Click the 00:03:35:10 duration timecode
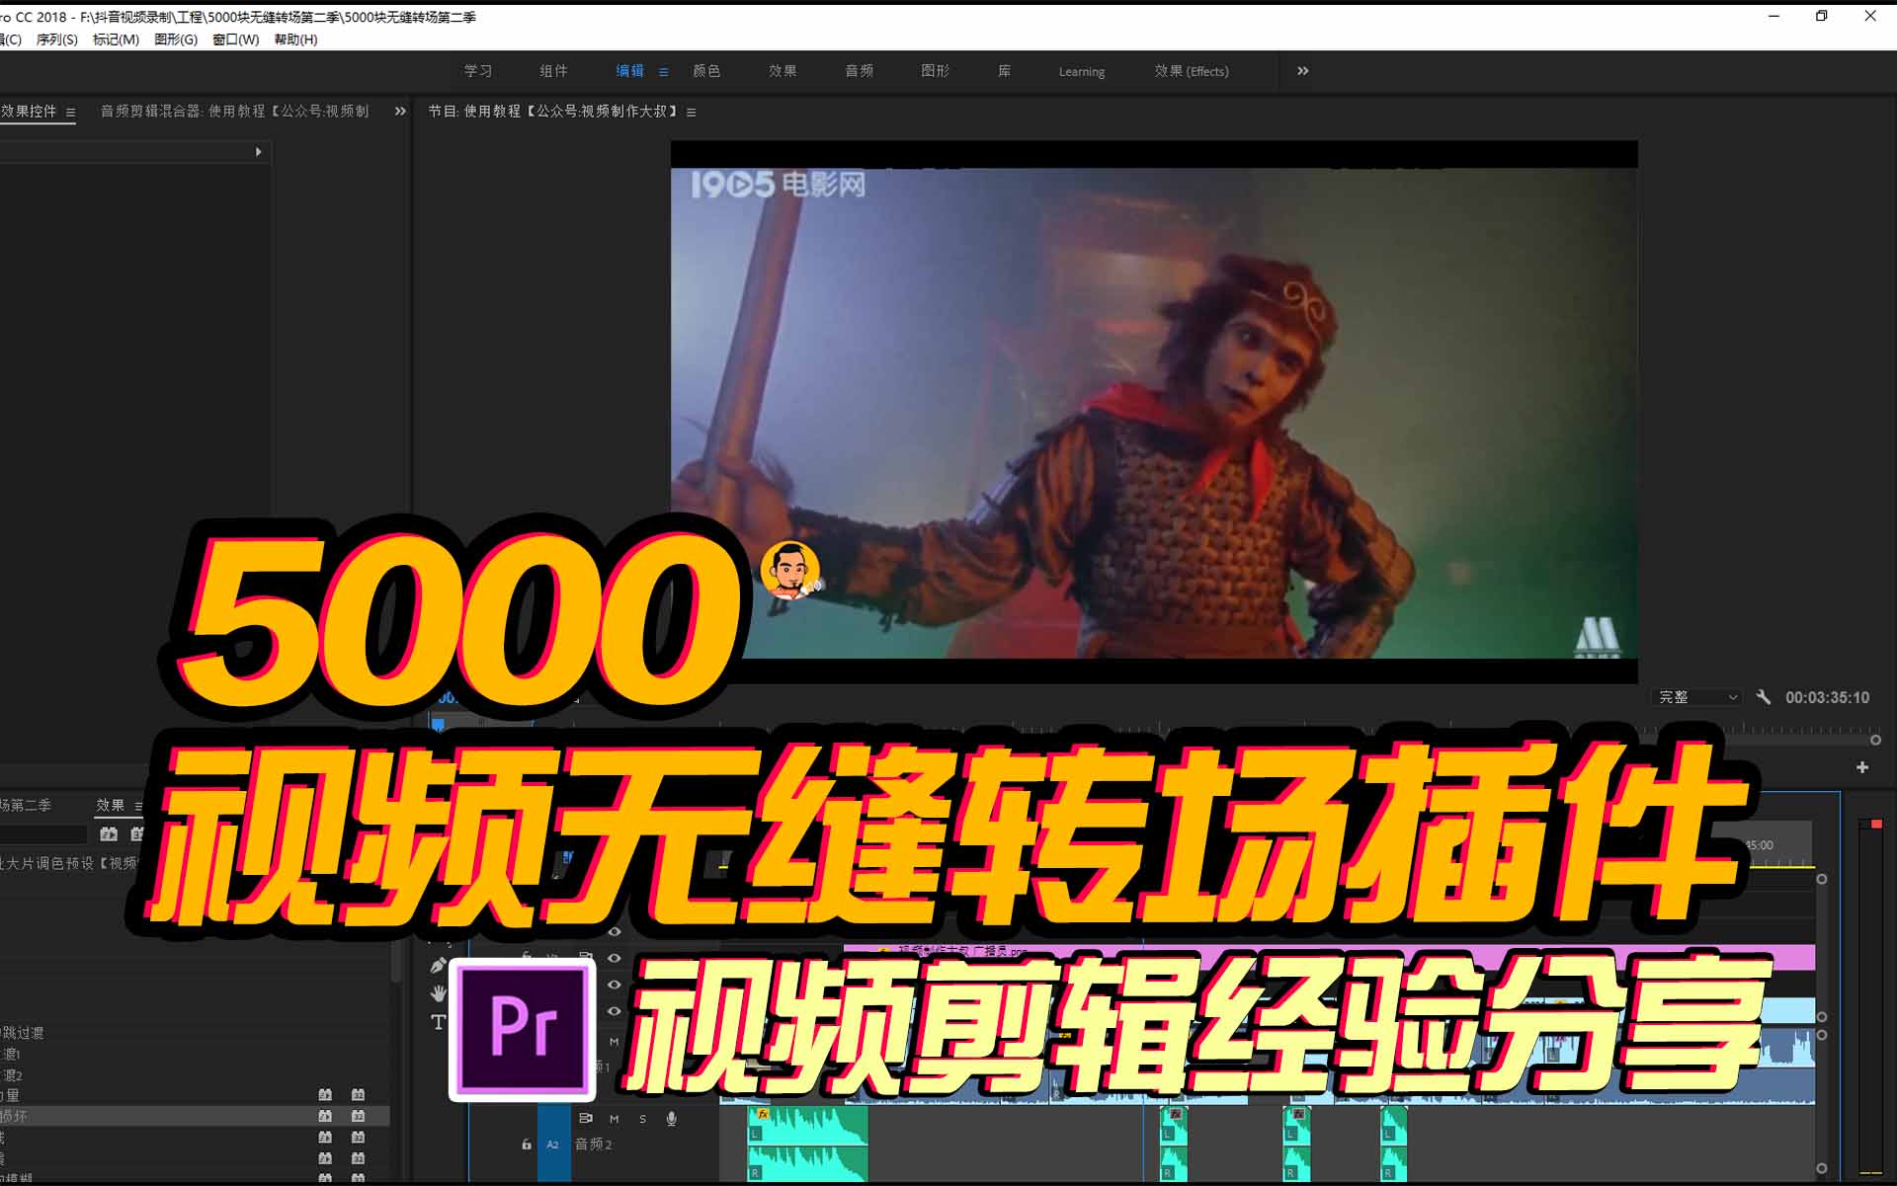The width and height of the screenshot is (1897, 1186). (1827, 697)
